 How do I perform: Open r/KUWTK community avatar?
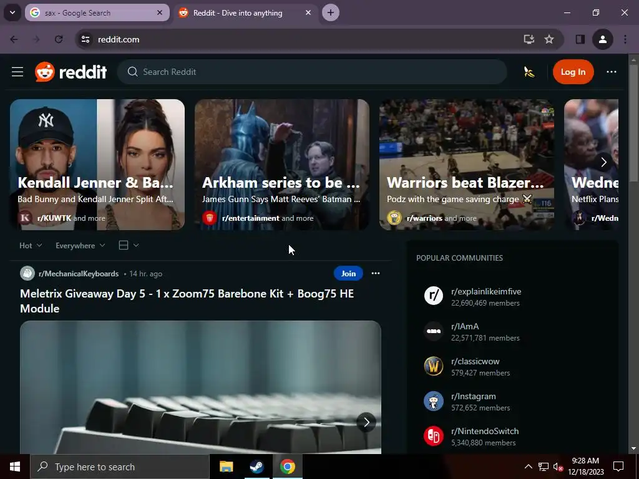pyautogui.click(x=25, y=218)
